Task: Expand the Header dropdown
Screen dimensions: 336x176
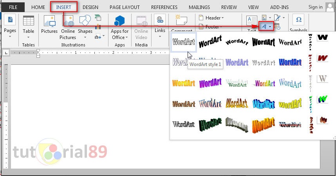Action: pos(222,18)
